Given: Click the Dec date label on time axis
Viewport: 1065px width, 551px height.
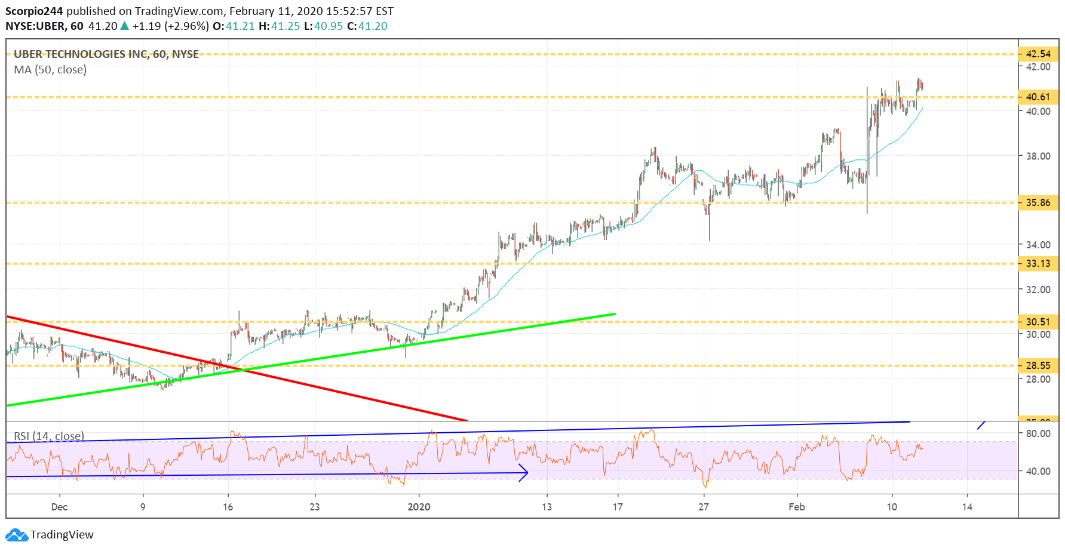Looking at the screenshot, I should (59, 507).
